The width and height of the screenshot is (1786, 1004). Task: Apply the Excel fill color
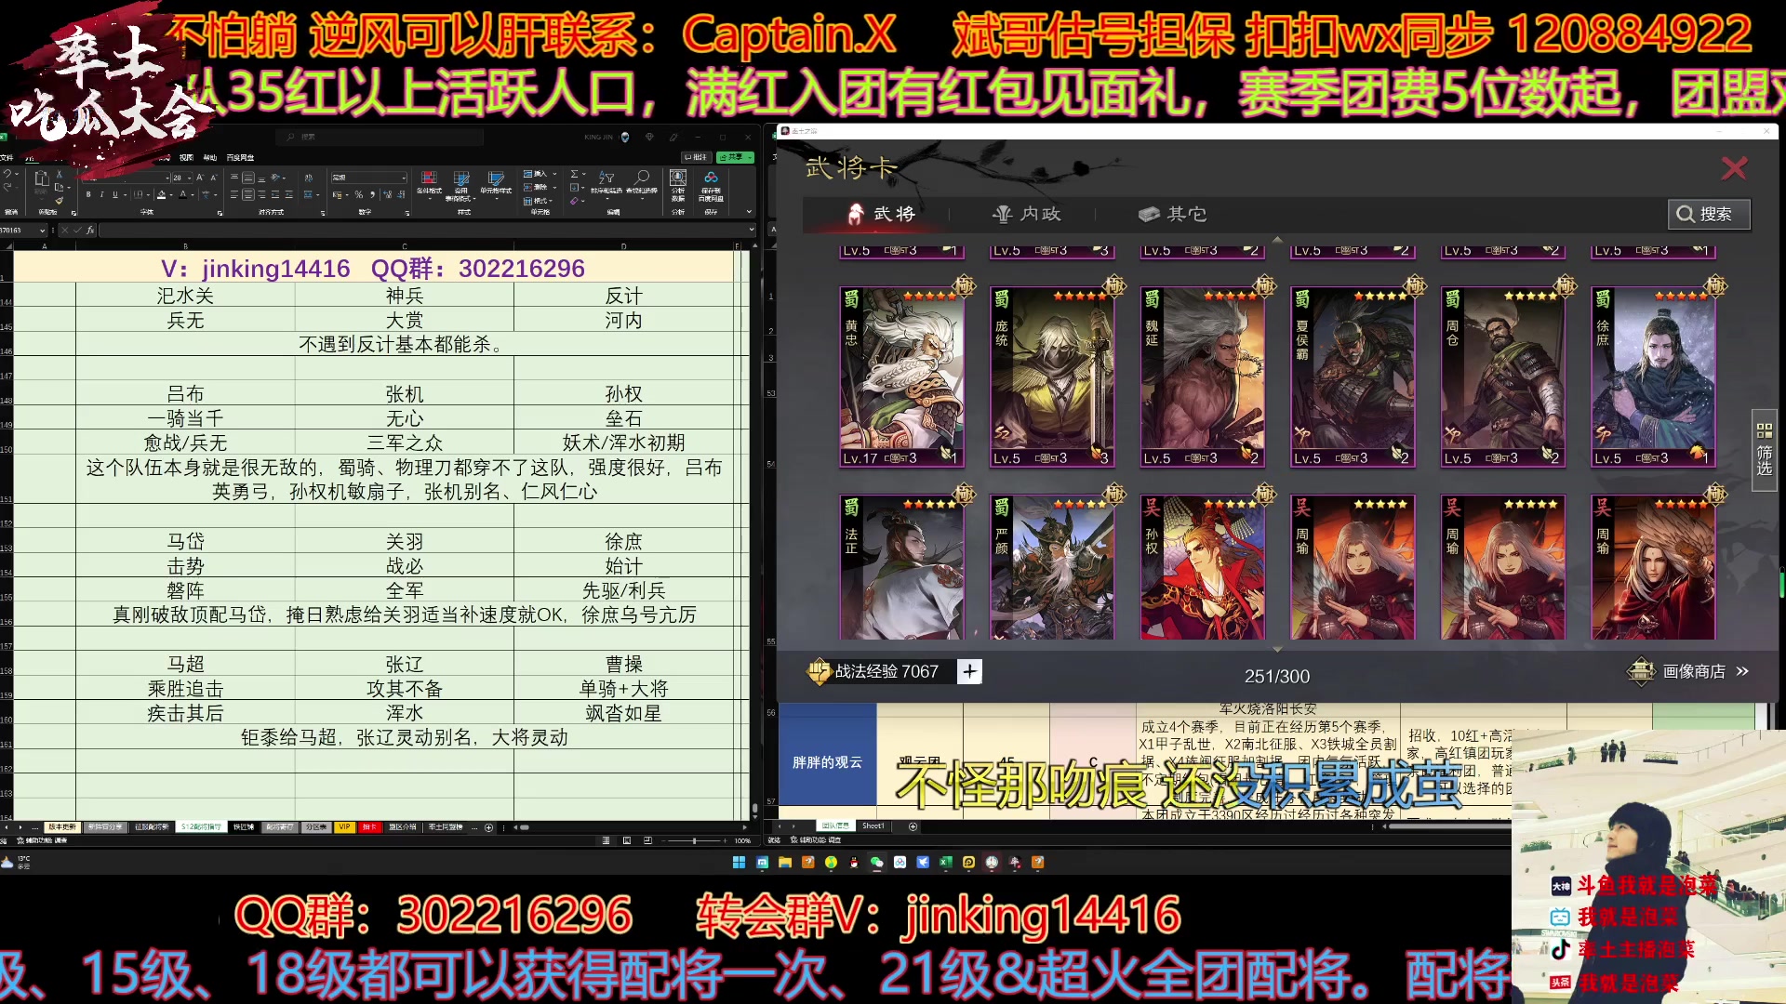click(x=161, y=194)
